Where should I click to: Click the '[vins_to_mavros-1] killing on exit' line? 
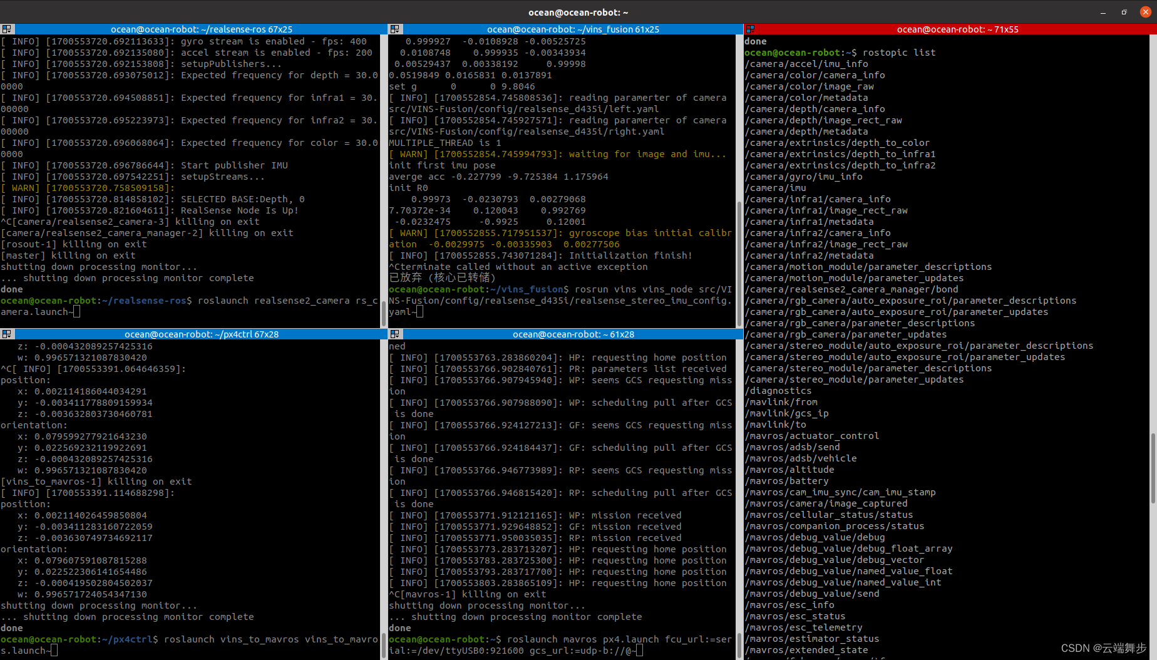pos(96,482)
